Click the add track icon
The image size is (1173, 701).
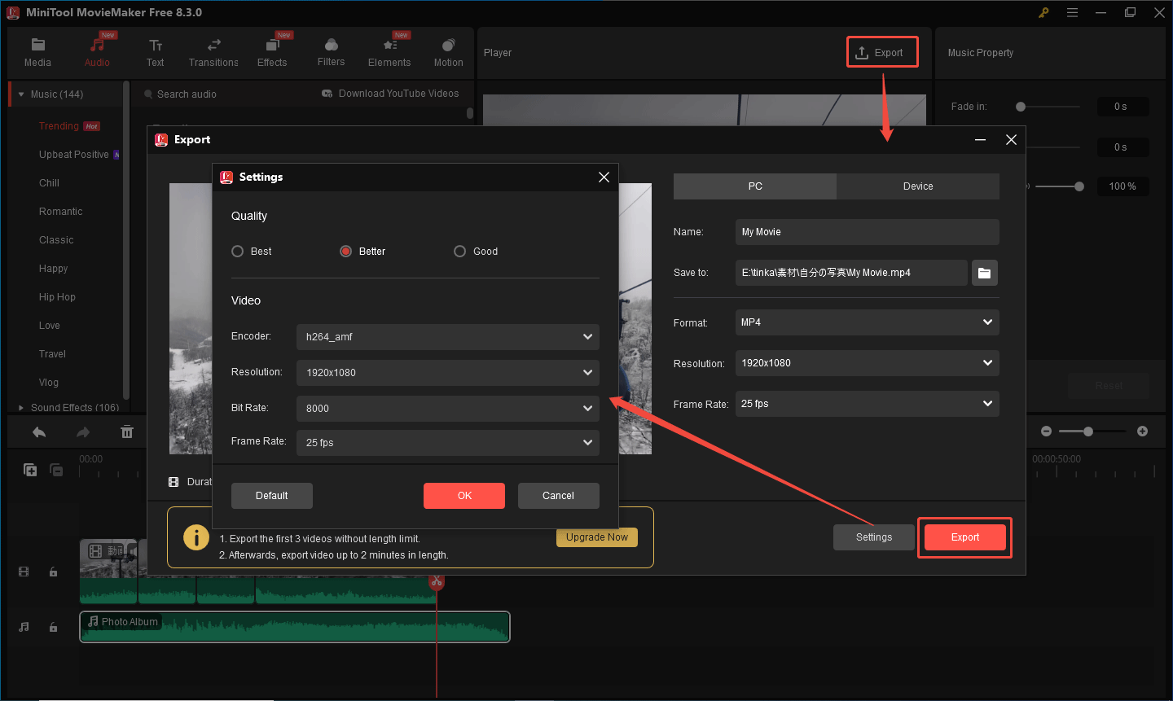pyautogui.click(x=30, y=470)
